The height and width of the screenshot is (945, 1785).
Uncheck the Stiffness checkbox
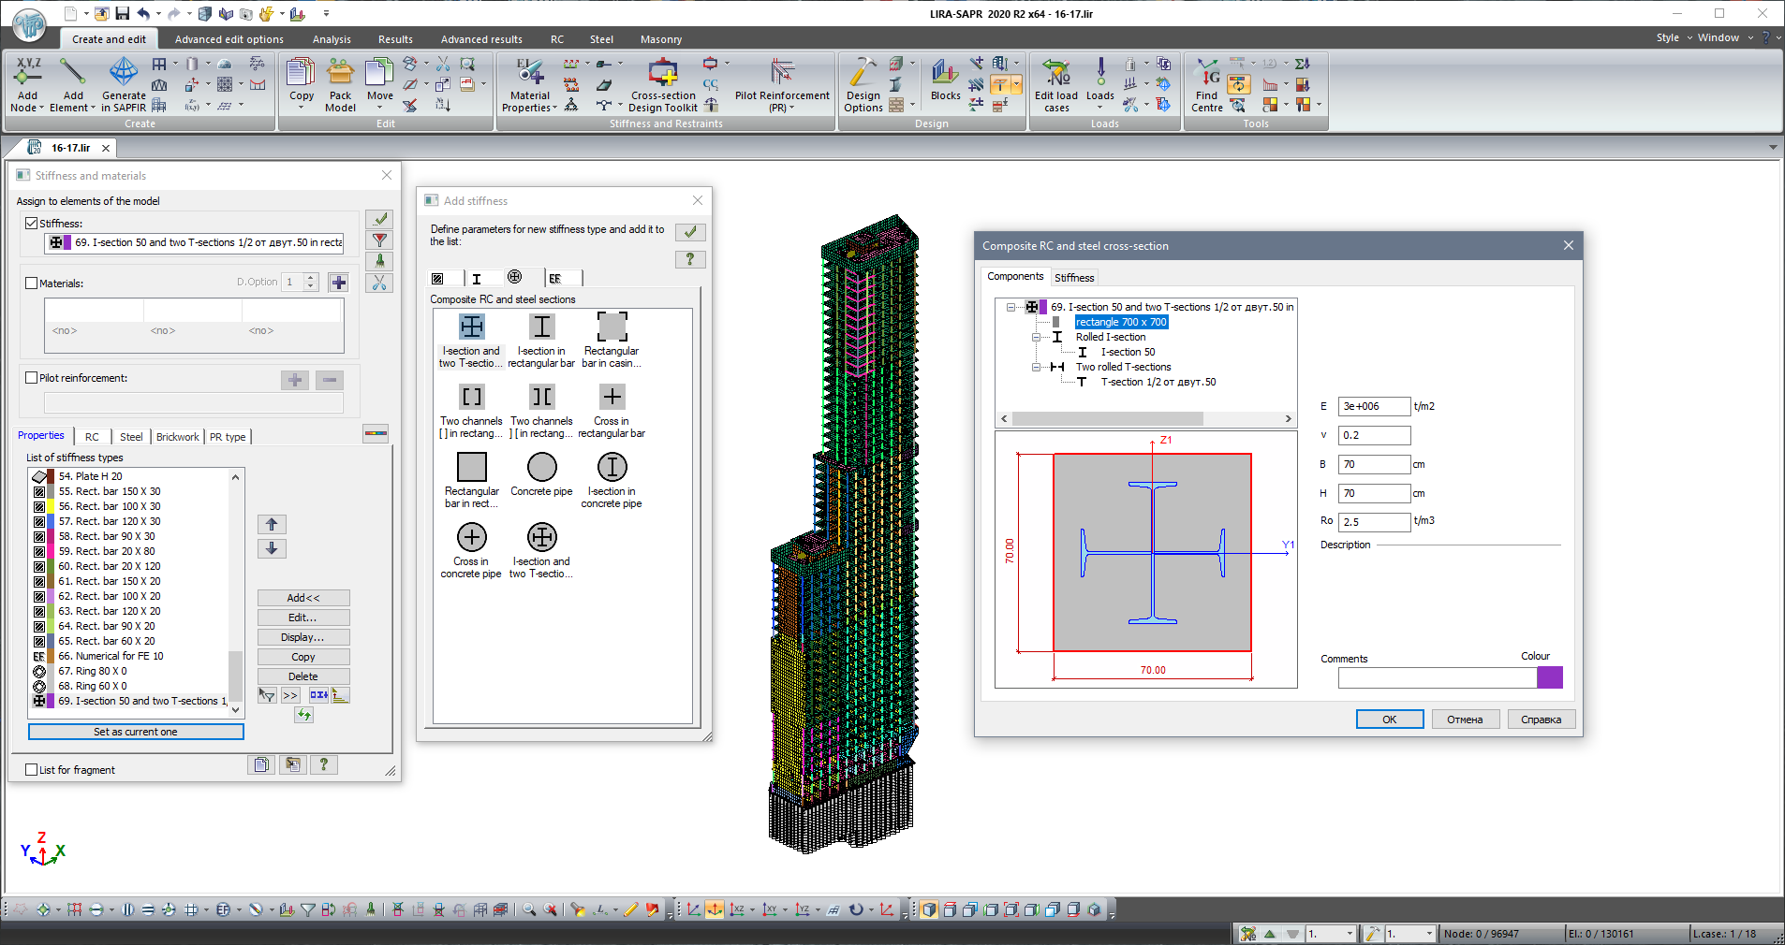tap(32, 224)
